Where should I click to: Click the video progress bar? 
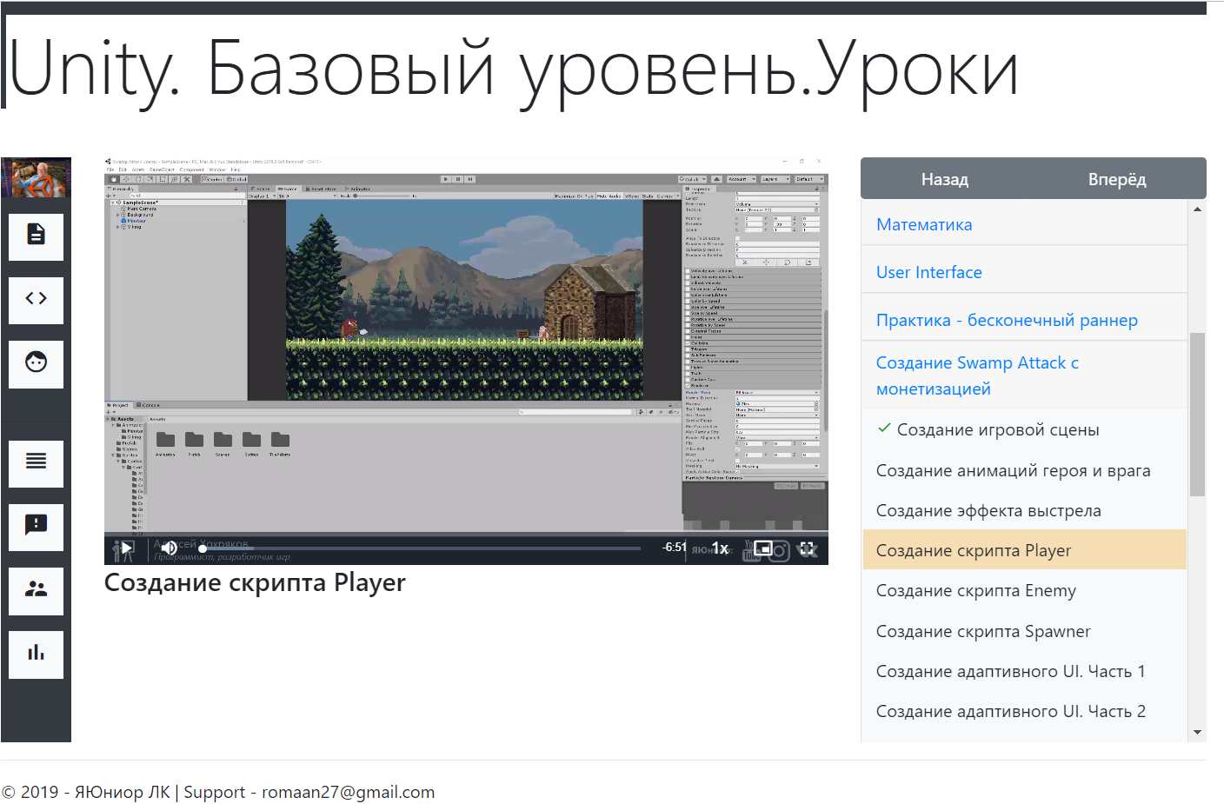coord(421,548)
